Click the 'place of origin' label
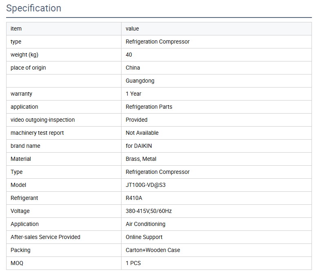The height and width of the screenshot is (274, 316). pos(28,68)
